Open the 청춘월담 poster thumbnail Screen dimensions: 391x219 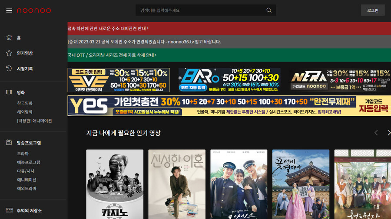click(363, 184)
